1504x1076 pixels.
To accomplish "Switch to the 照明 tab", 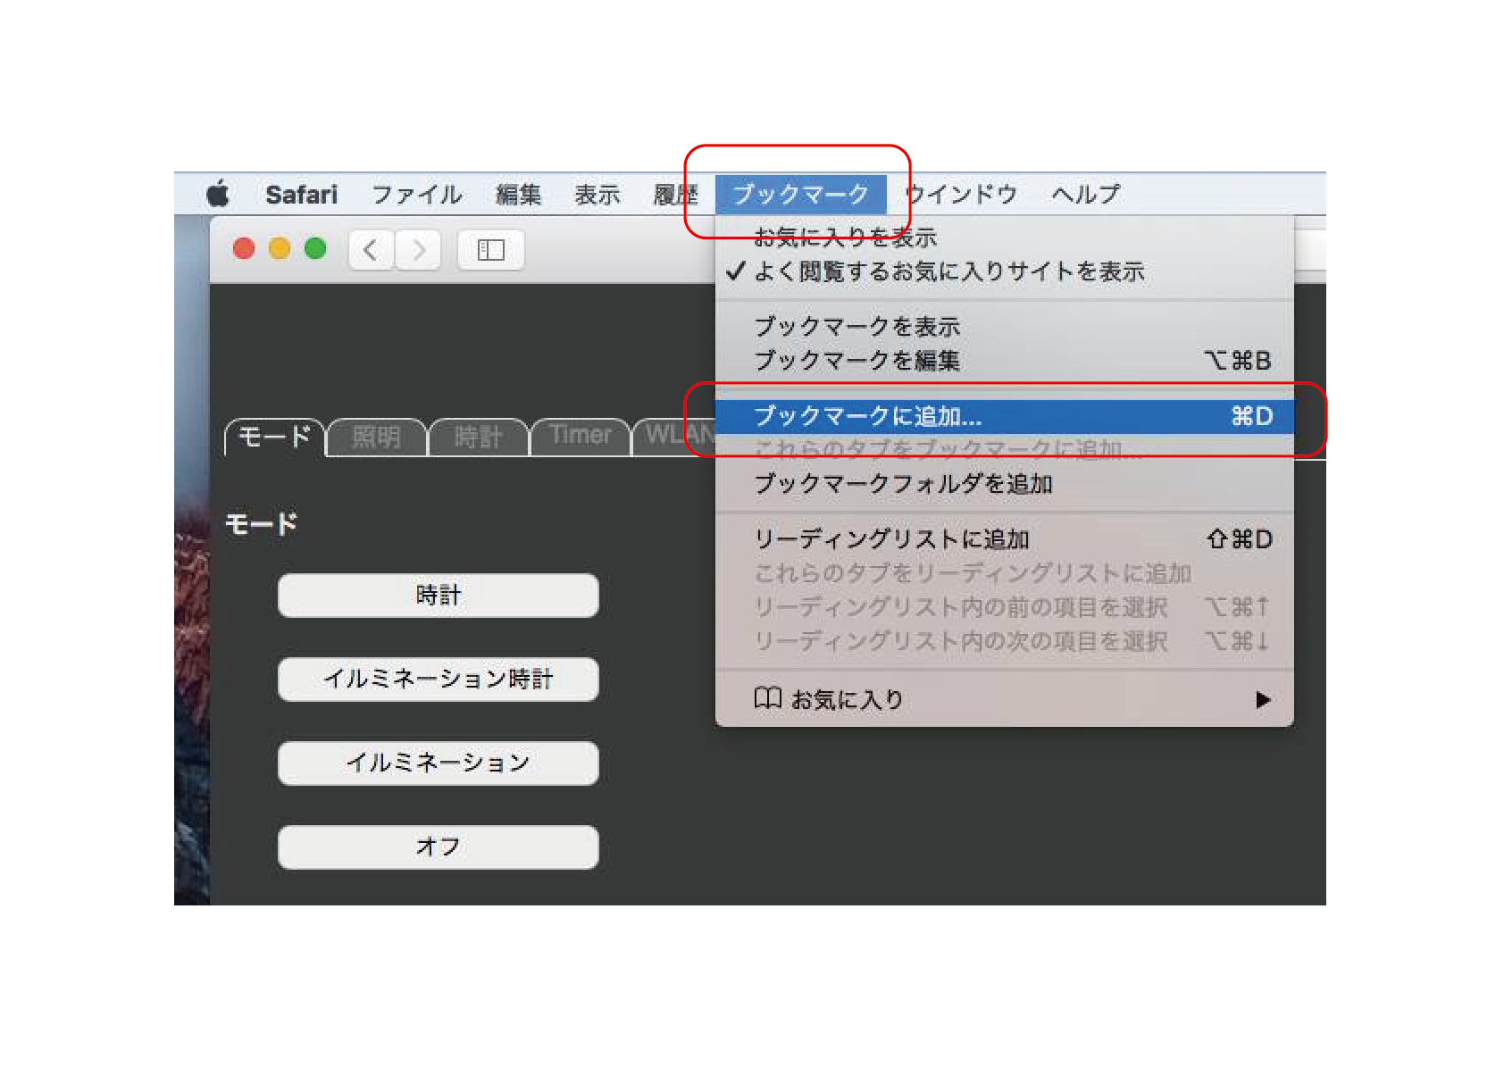I will (376, 437).
